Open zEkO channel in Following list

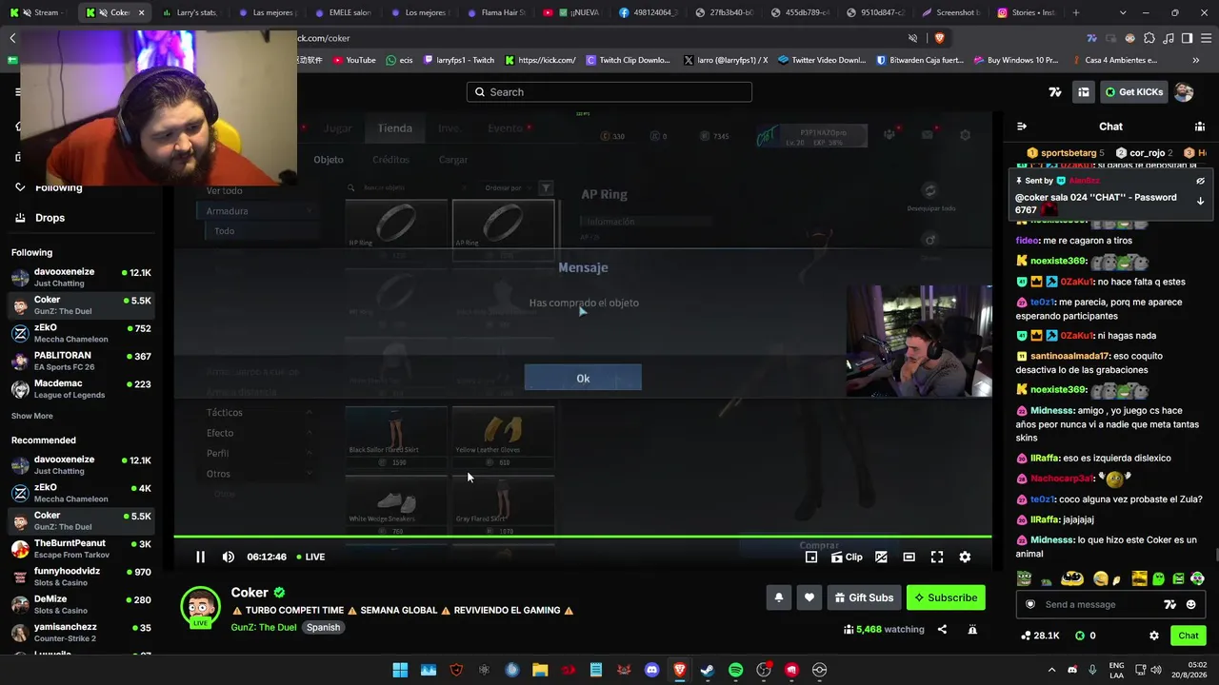click(x=81, y=333)
